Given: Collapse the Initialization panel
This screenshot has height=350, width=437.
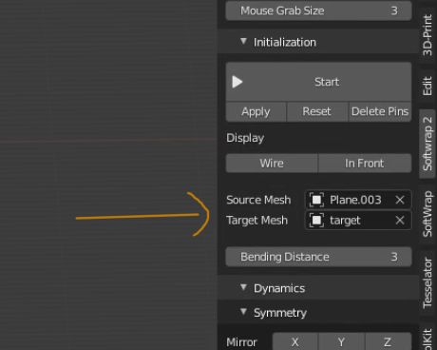Looking at the screenshot, I should tap(243, 41).
